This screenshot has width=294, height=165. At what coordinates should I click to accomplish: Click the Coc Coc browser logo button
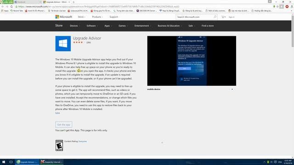[x=7, y=2]
